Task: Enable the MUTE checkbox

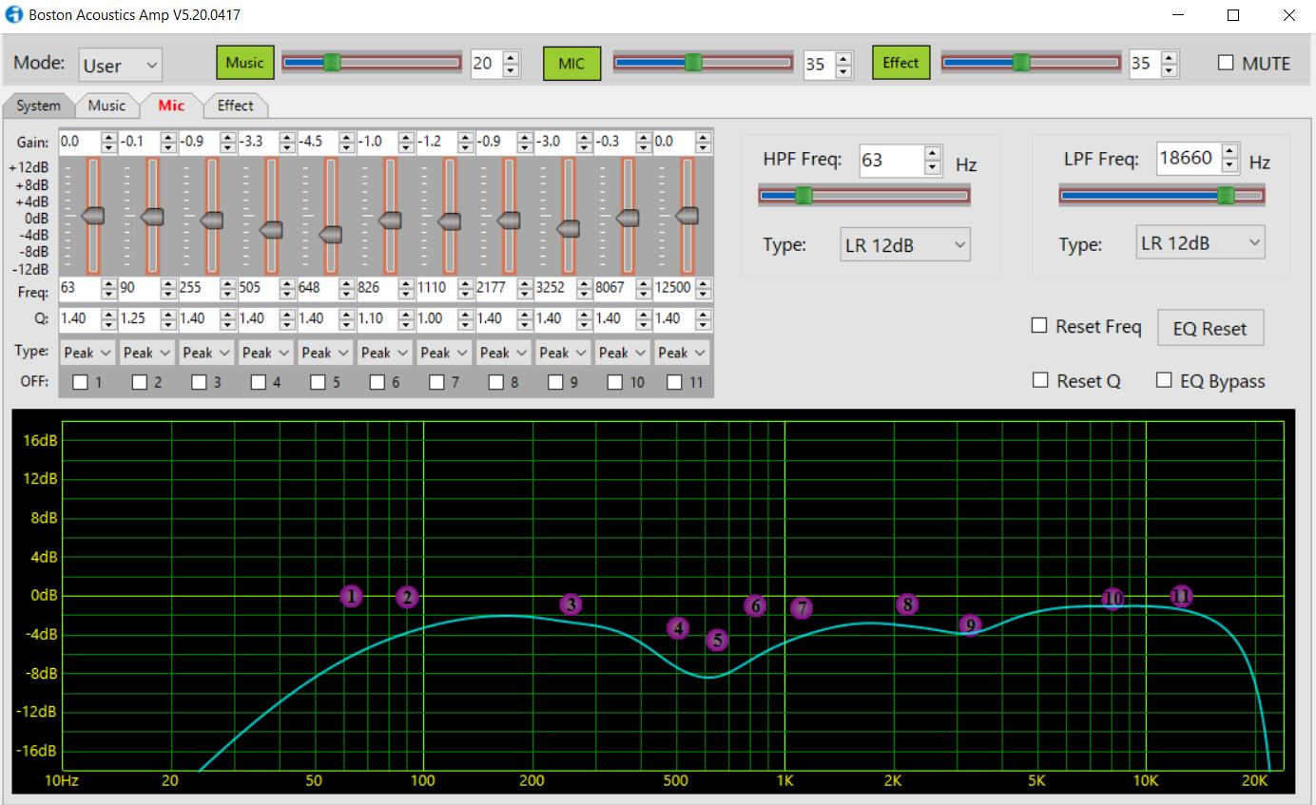Action: (x=1226, y=63)
